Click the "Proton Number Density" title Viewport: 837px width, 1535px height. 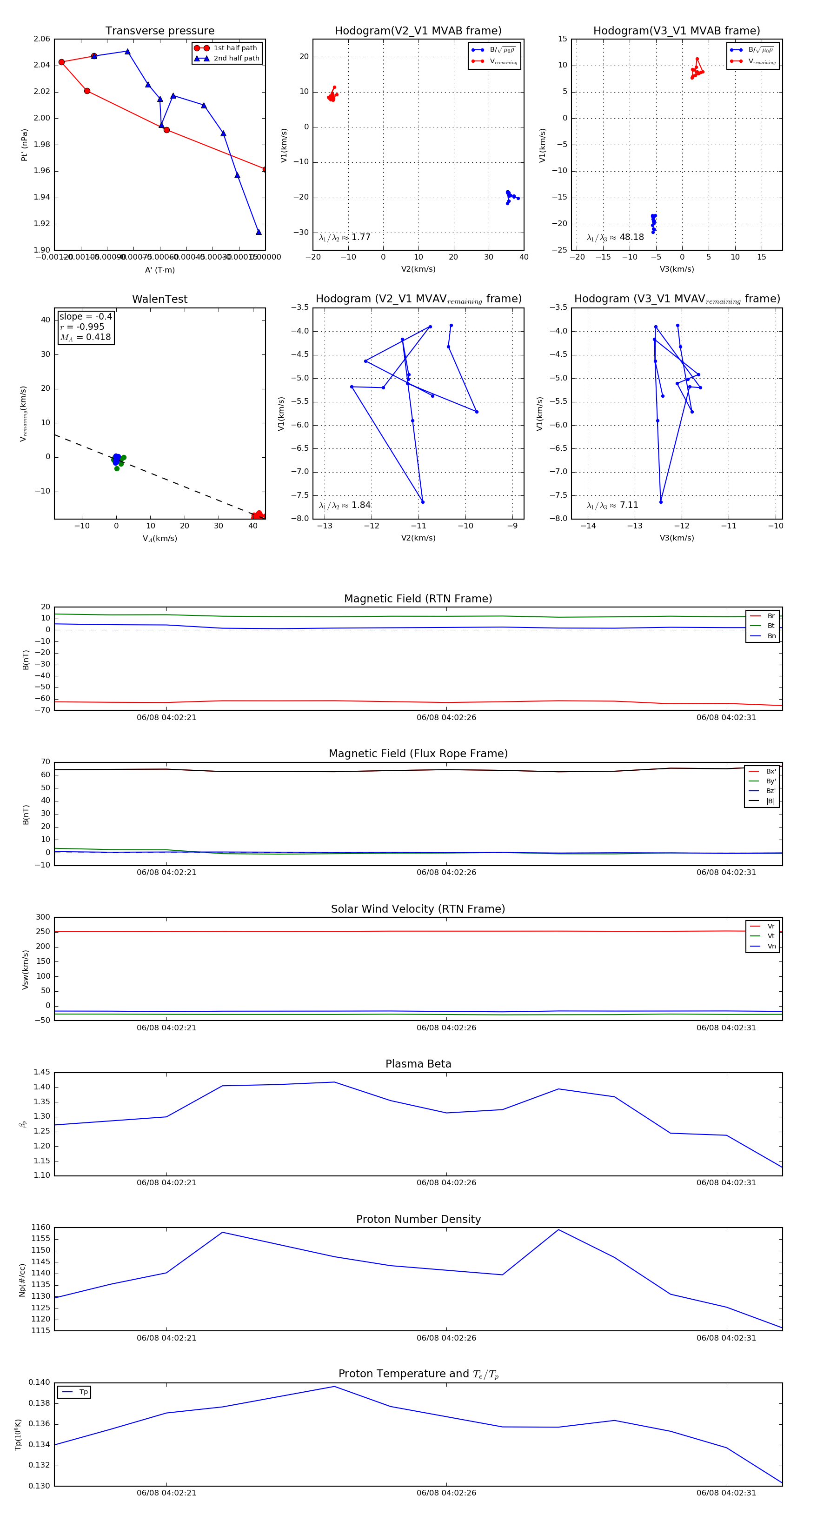pos(418,1219)
